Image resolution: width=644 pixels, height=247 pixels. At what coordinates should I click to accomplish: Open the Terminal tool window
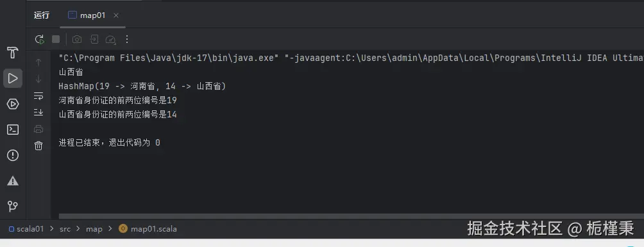pos(13,130)
